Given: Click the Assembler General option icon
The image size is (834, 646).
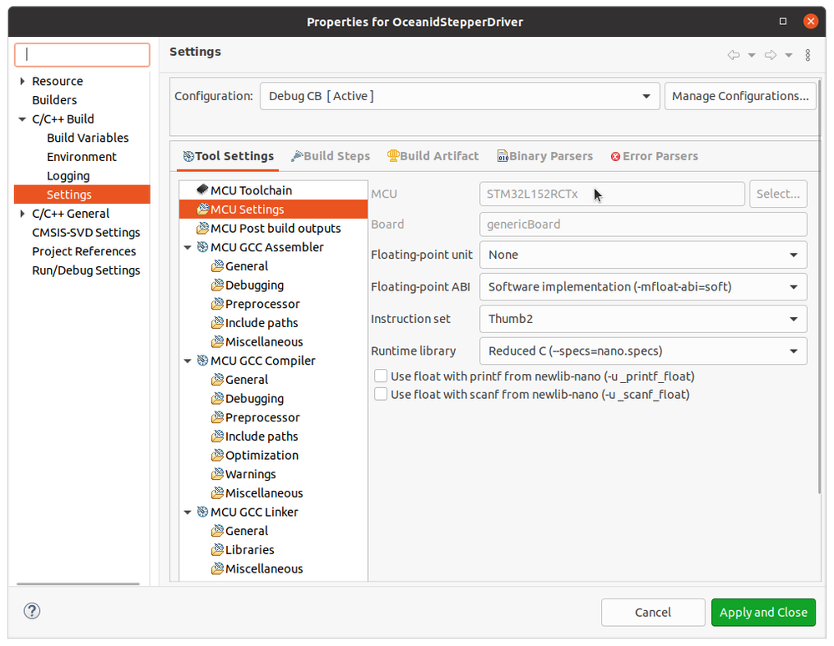Looking at the screenshot, I should 217,266.
